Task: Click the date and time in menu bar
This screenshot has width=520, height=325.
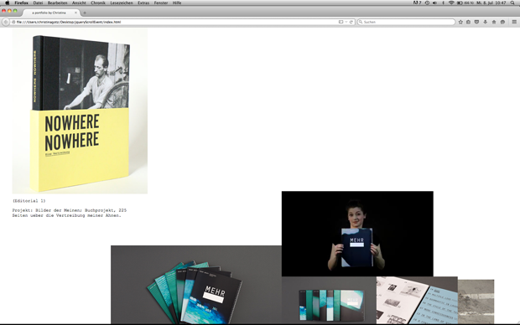Action: tap(491, 3)
